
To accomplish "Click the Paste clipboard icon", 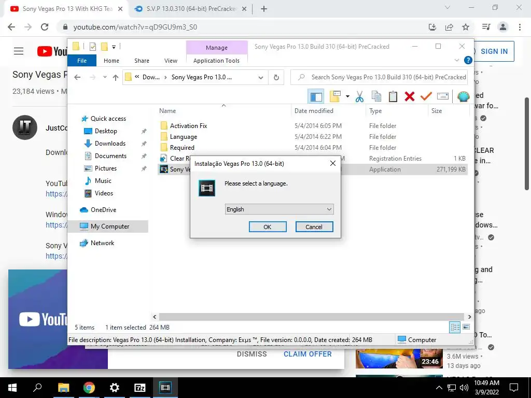I will [393, 96].
